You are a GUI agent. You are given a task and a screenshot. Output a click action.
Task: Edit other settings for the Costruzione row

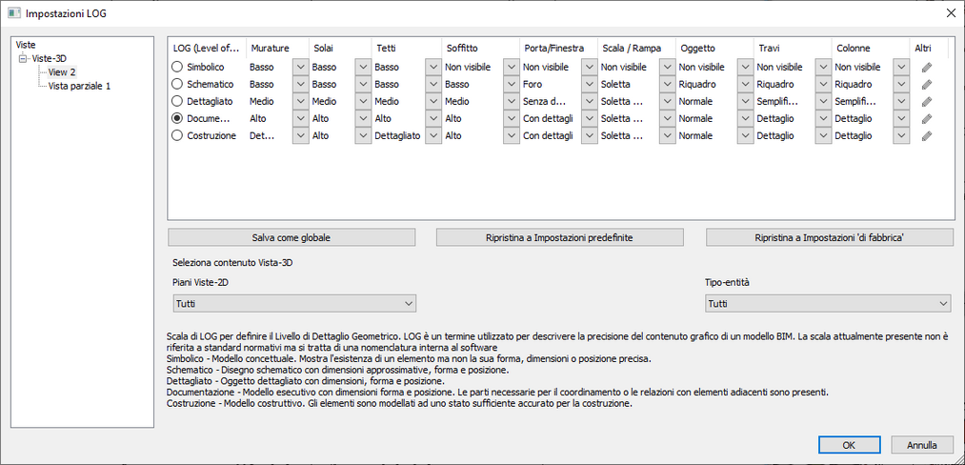(926, 136)
